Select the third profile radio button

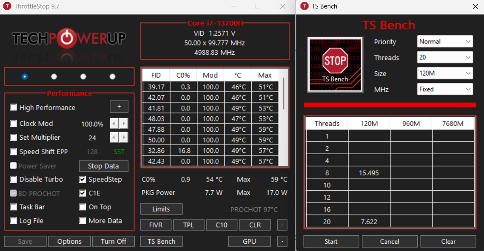[x=83, y=76]
